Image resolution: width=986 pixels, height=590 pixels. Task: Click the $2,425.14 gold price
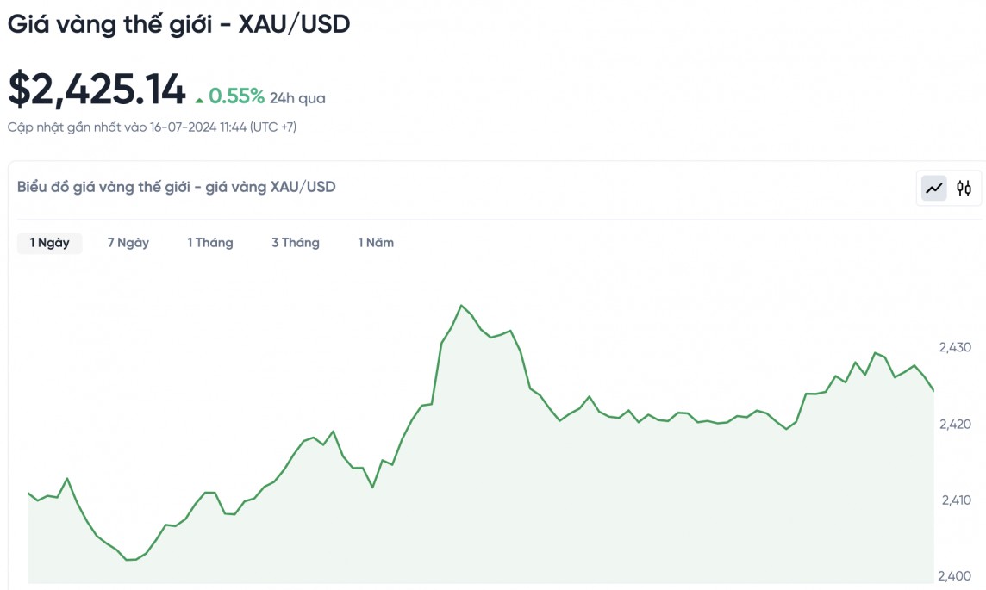97,90
